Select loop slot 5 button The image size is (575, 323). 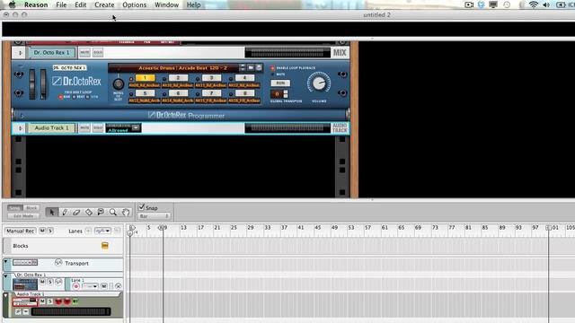click(x=145, y=93)
